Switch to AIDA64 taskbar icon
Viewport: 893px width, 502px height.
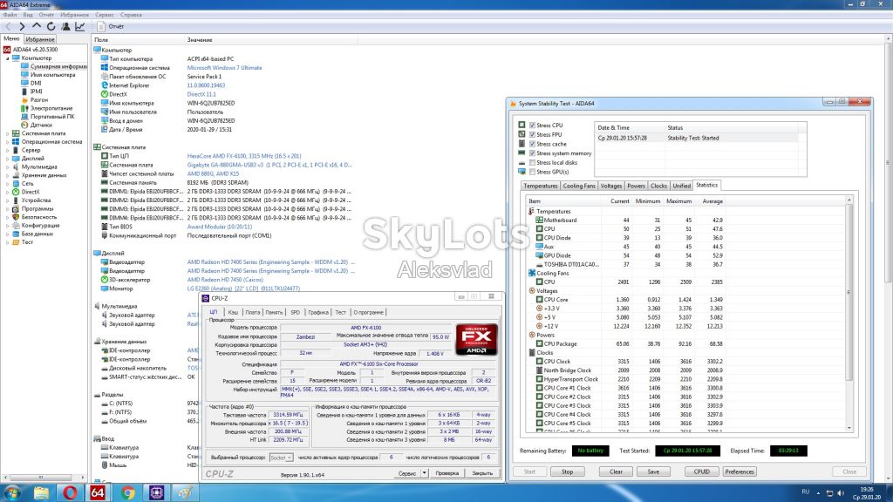point(98,492)
